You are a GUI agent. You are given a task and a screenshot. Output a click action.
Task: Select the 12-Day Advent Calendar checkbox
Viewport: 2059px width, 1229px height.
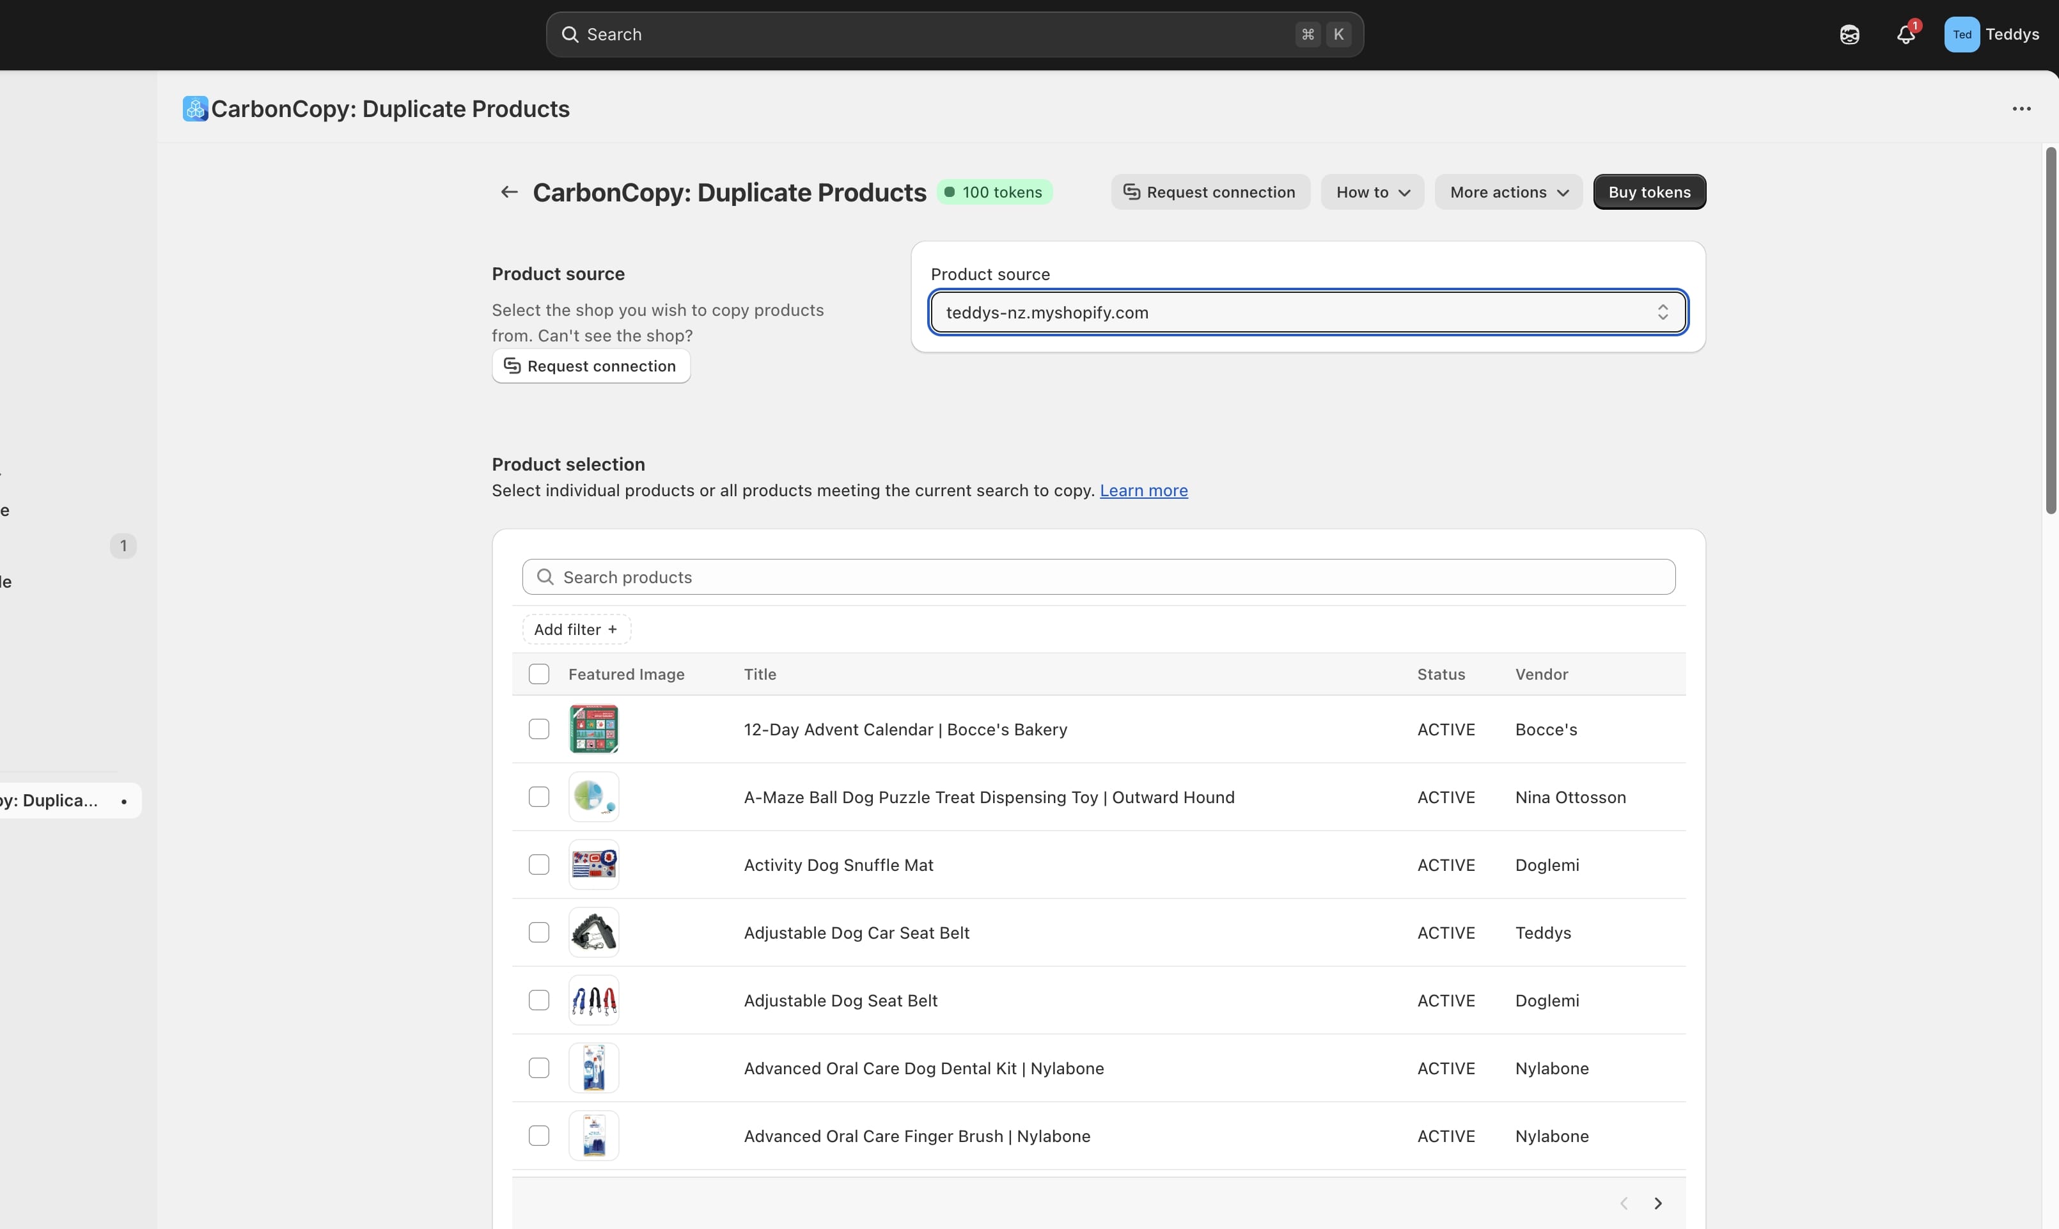click(539, 729)
